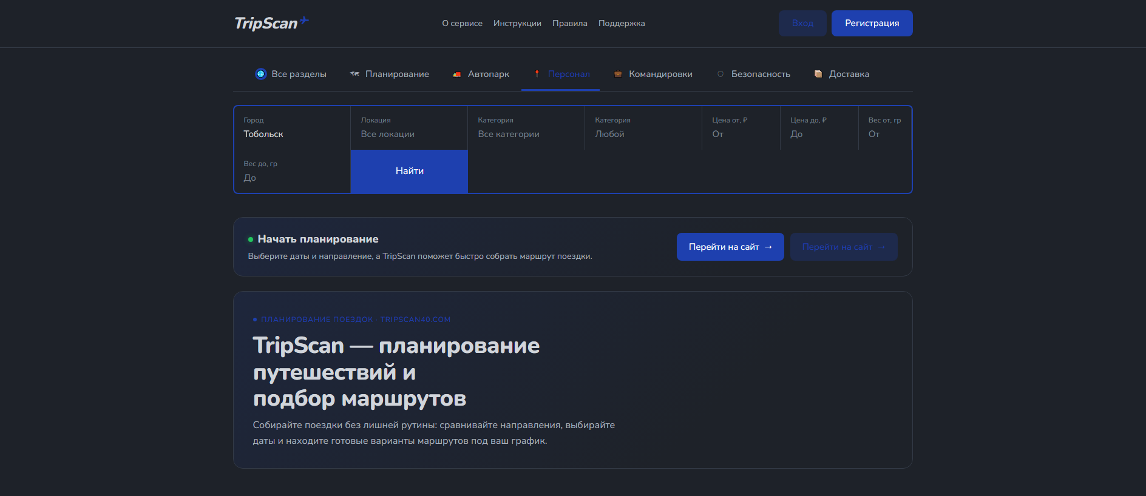This screenshot has height=496, width=1146.
Task: Click the ПЛАНИРОВАНИЕ ПОЕЗДОК · TRIPSCAN40.COM caption
Action: pos(356,320)
